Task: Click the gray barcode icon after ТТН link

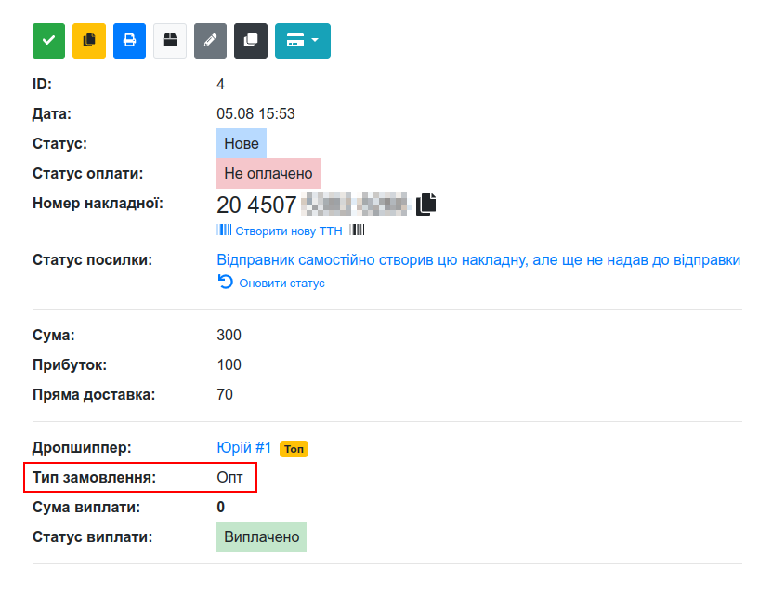Action: [358, 230]
